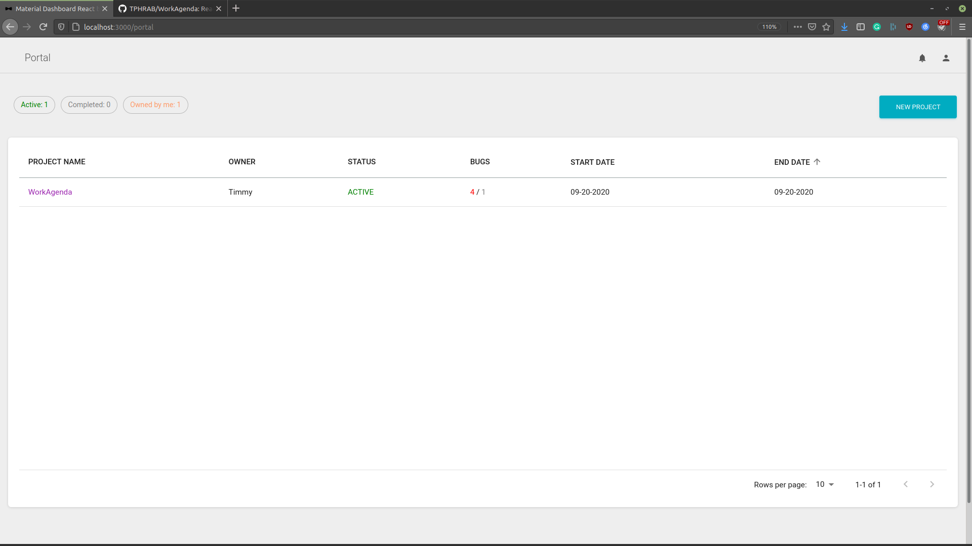Filter by Completed: 0 chip
Viewport: 972px width, 546px height.
click(x=89, y=105)
